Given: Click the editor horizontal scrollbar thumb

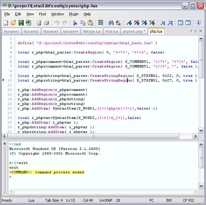Looking at the screenshot, I should tap(93, 136).
